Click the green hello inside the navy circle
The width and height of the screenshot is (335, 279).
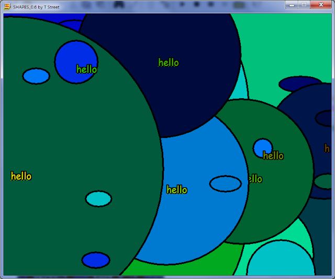coord(169,63)
